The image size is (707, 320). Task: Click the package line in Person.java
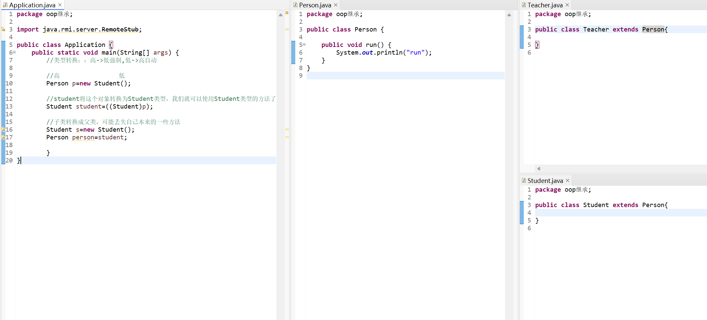click(335, 14)
